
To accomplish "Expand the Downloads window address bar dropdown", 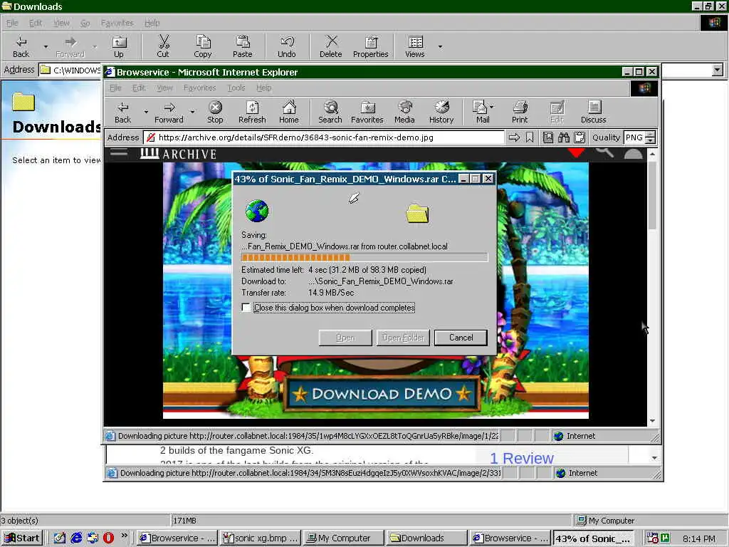I will click(718, 70).
